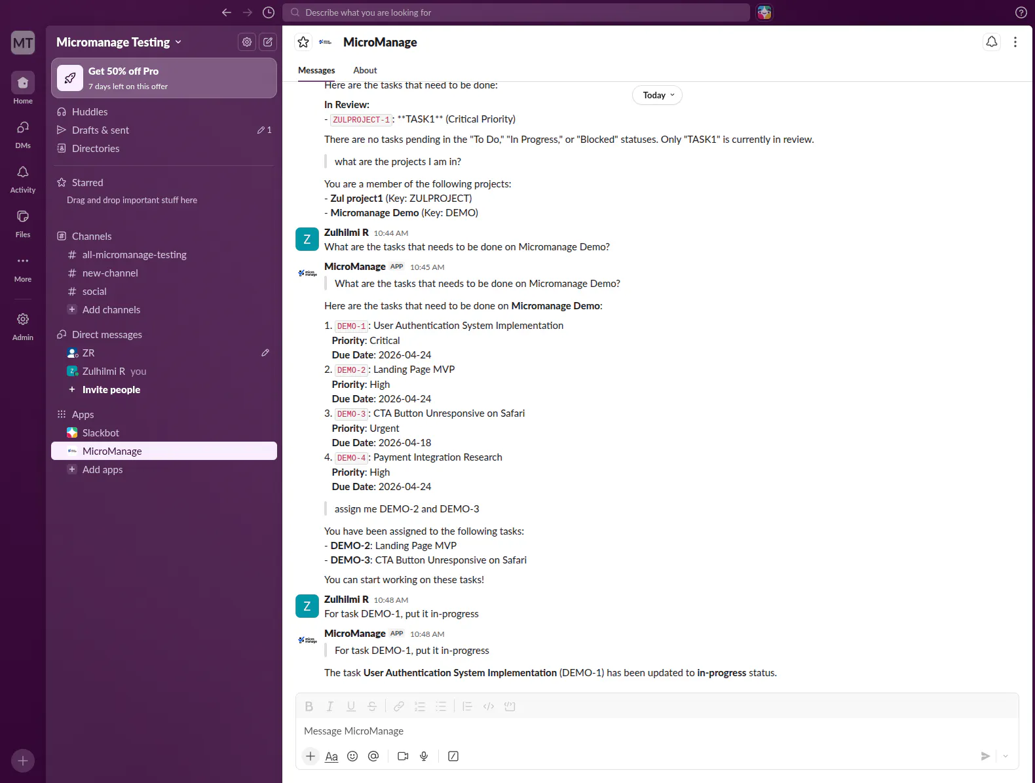Toggle strikethrough formatting
Viewport: 1035px width, 783px height.
pyautogui.click(x=372, y=706)
